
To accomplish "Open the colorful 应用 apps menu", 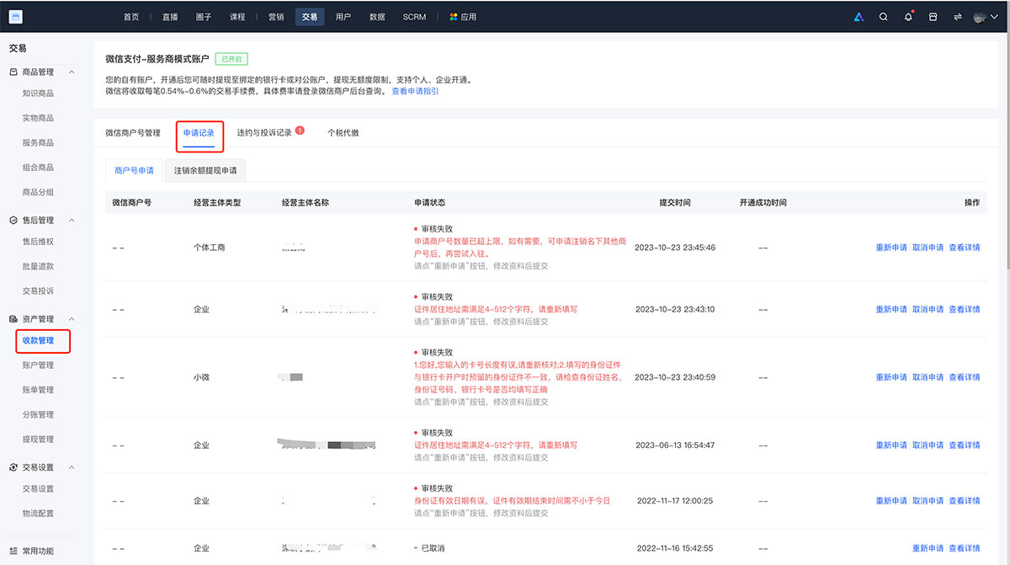I will click(463, 17).
